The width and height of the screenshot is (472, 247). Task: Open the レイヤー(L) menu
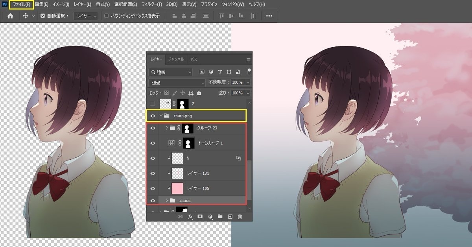point(82,4)
